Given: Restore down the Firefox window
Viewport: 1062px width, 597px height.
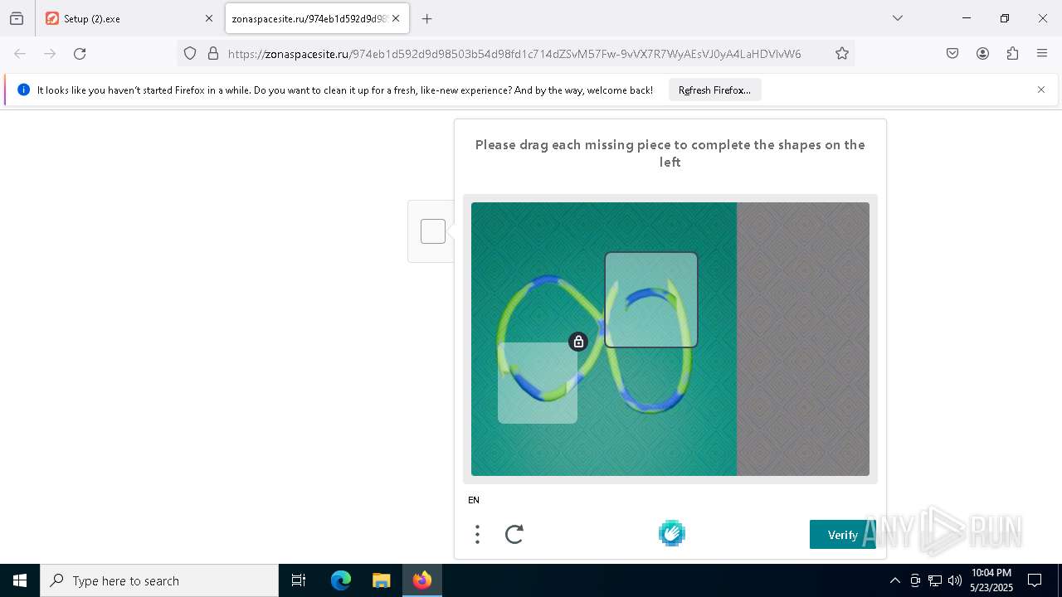Looking at the screenshot, I should [1005, 18].
